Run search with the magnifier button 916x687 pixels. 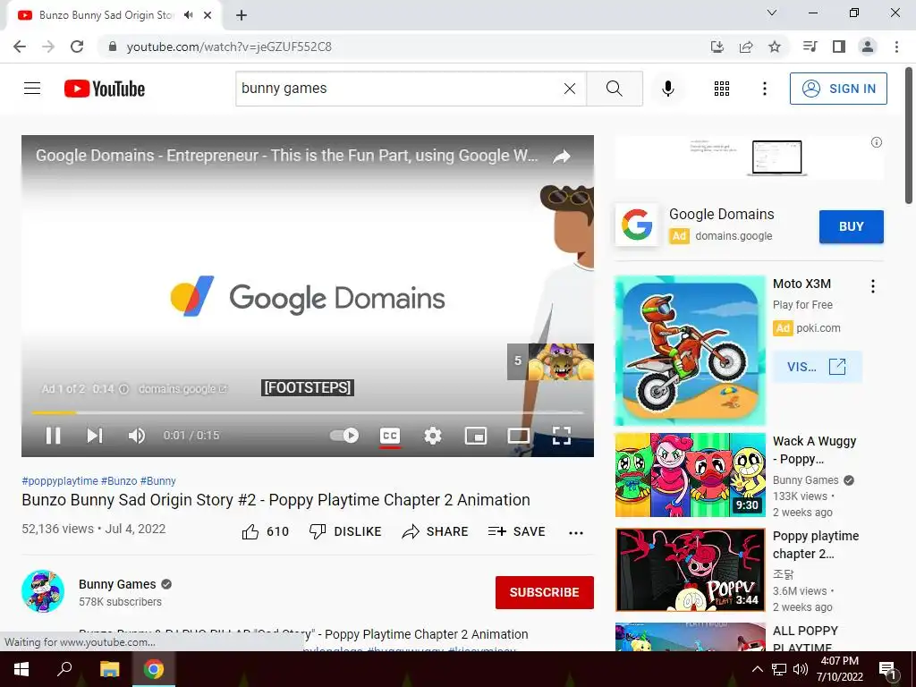point(614,89)
